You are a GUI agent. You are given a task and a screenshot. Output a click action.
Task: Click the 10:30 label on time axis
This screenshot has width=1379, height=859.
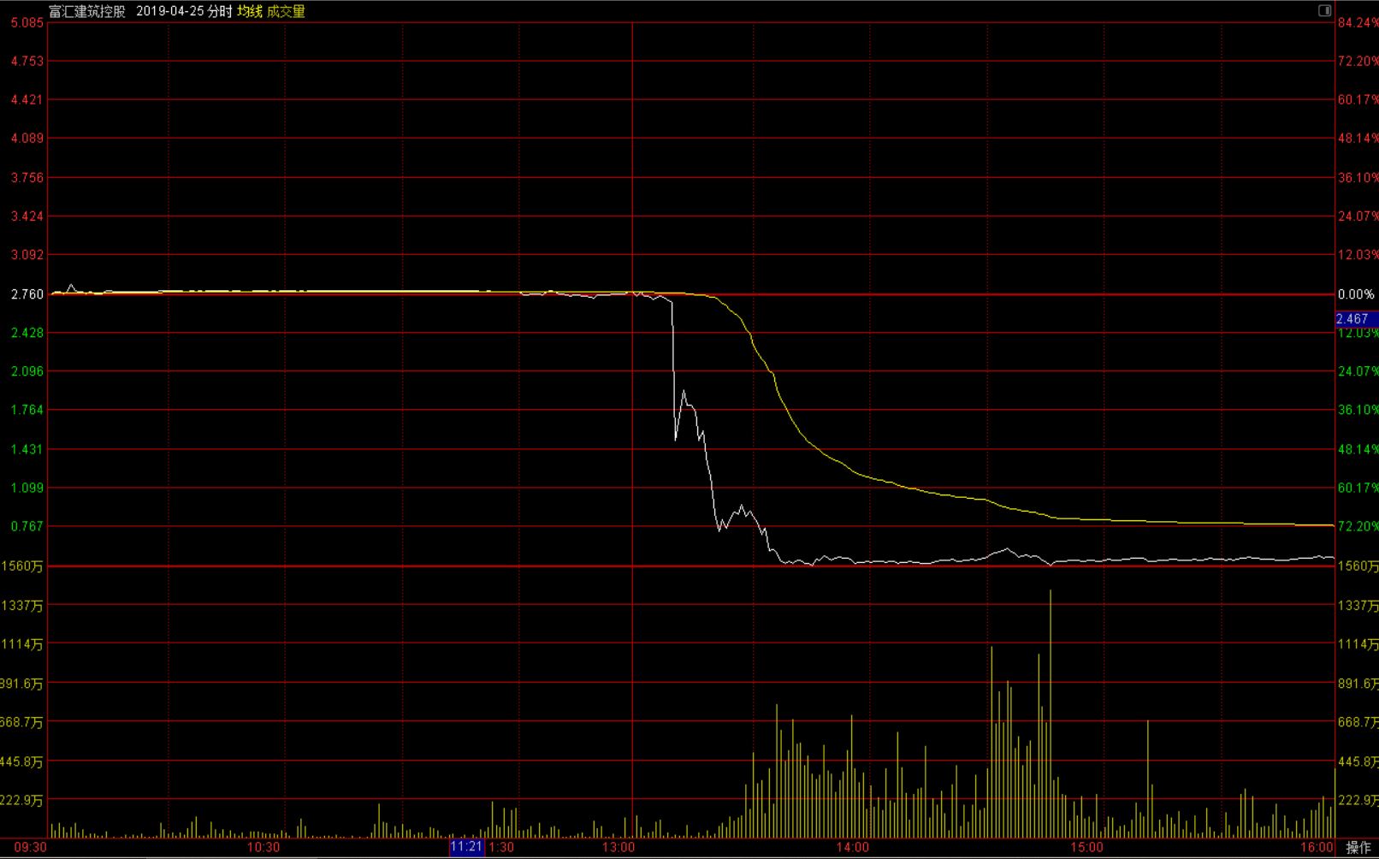pos(263,847)
